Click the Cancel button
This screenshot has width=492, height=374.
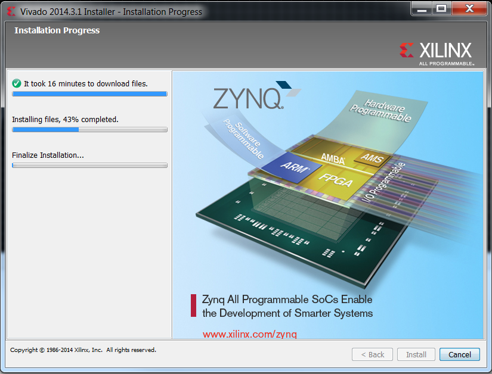click(x=459, y=354)
